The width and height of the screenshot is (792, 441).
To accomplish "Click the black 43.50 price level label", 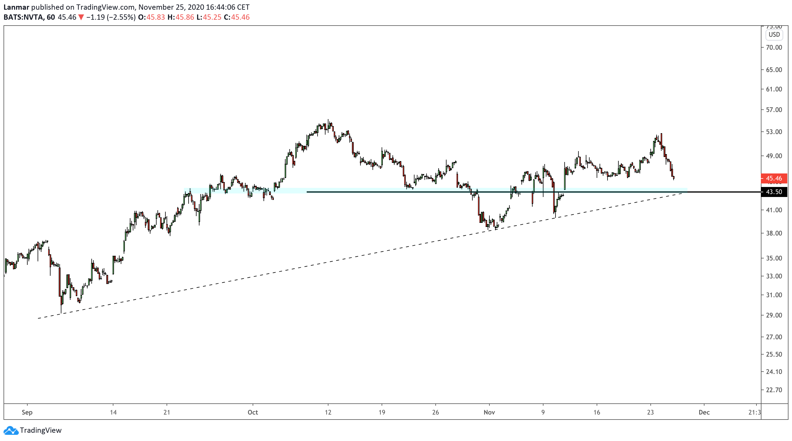I will click(x=774, y=192).
